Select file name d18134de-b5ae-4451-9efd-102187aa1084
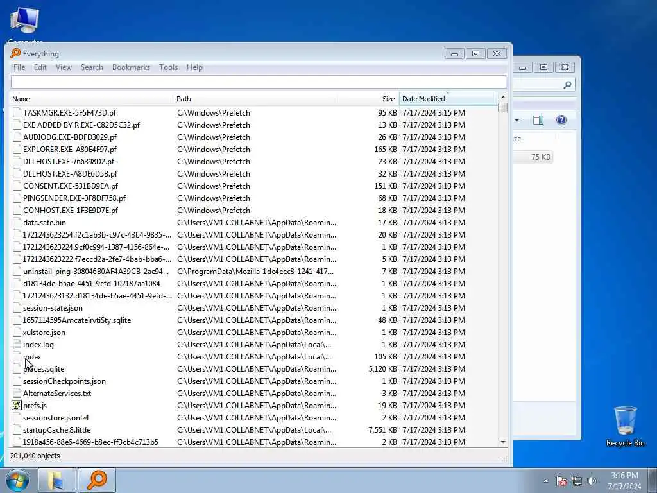 pyautogui.click(x=91, y=283)
